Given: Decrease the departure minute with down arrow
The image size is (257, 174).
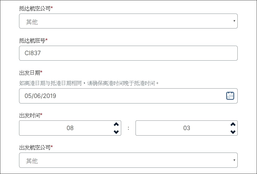Looking at the screenshot, I should [x=233, y=132].
